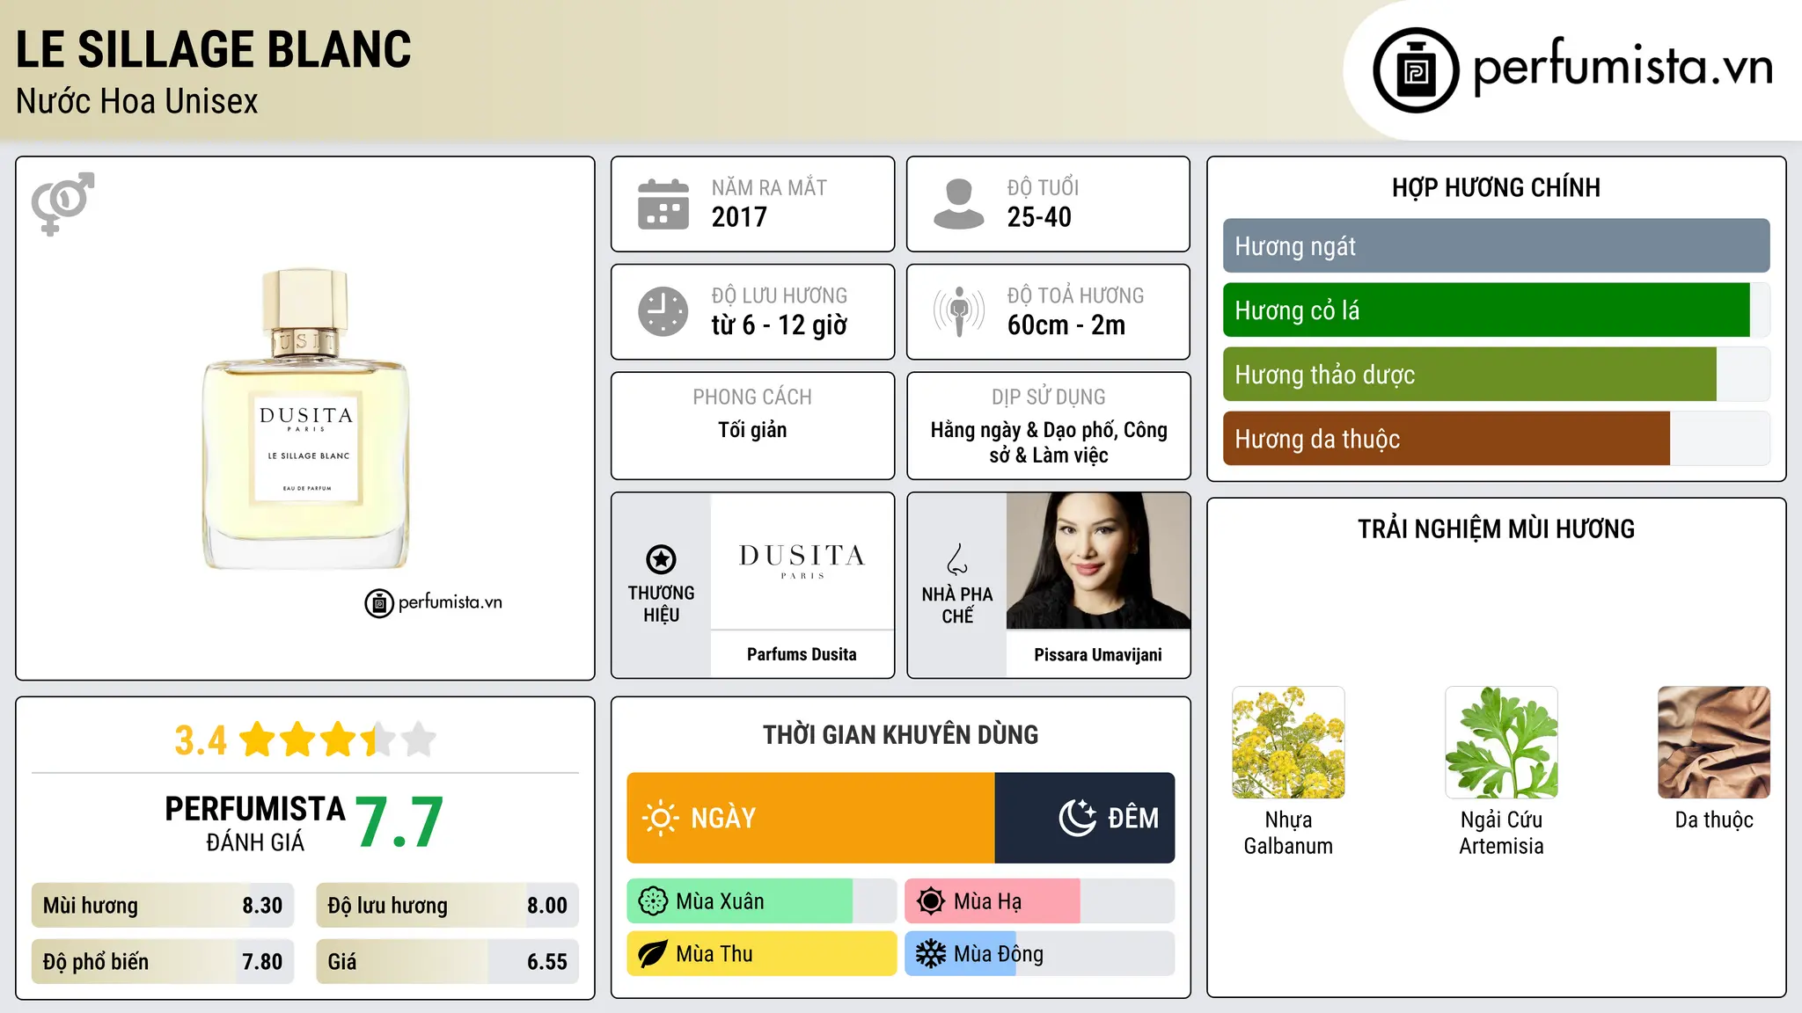Screen dimensions: 1802x1013
Task: Open the Le Sillage Blanc bottle image
Action: pyautogui.click(x=306, y=419)
